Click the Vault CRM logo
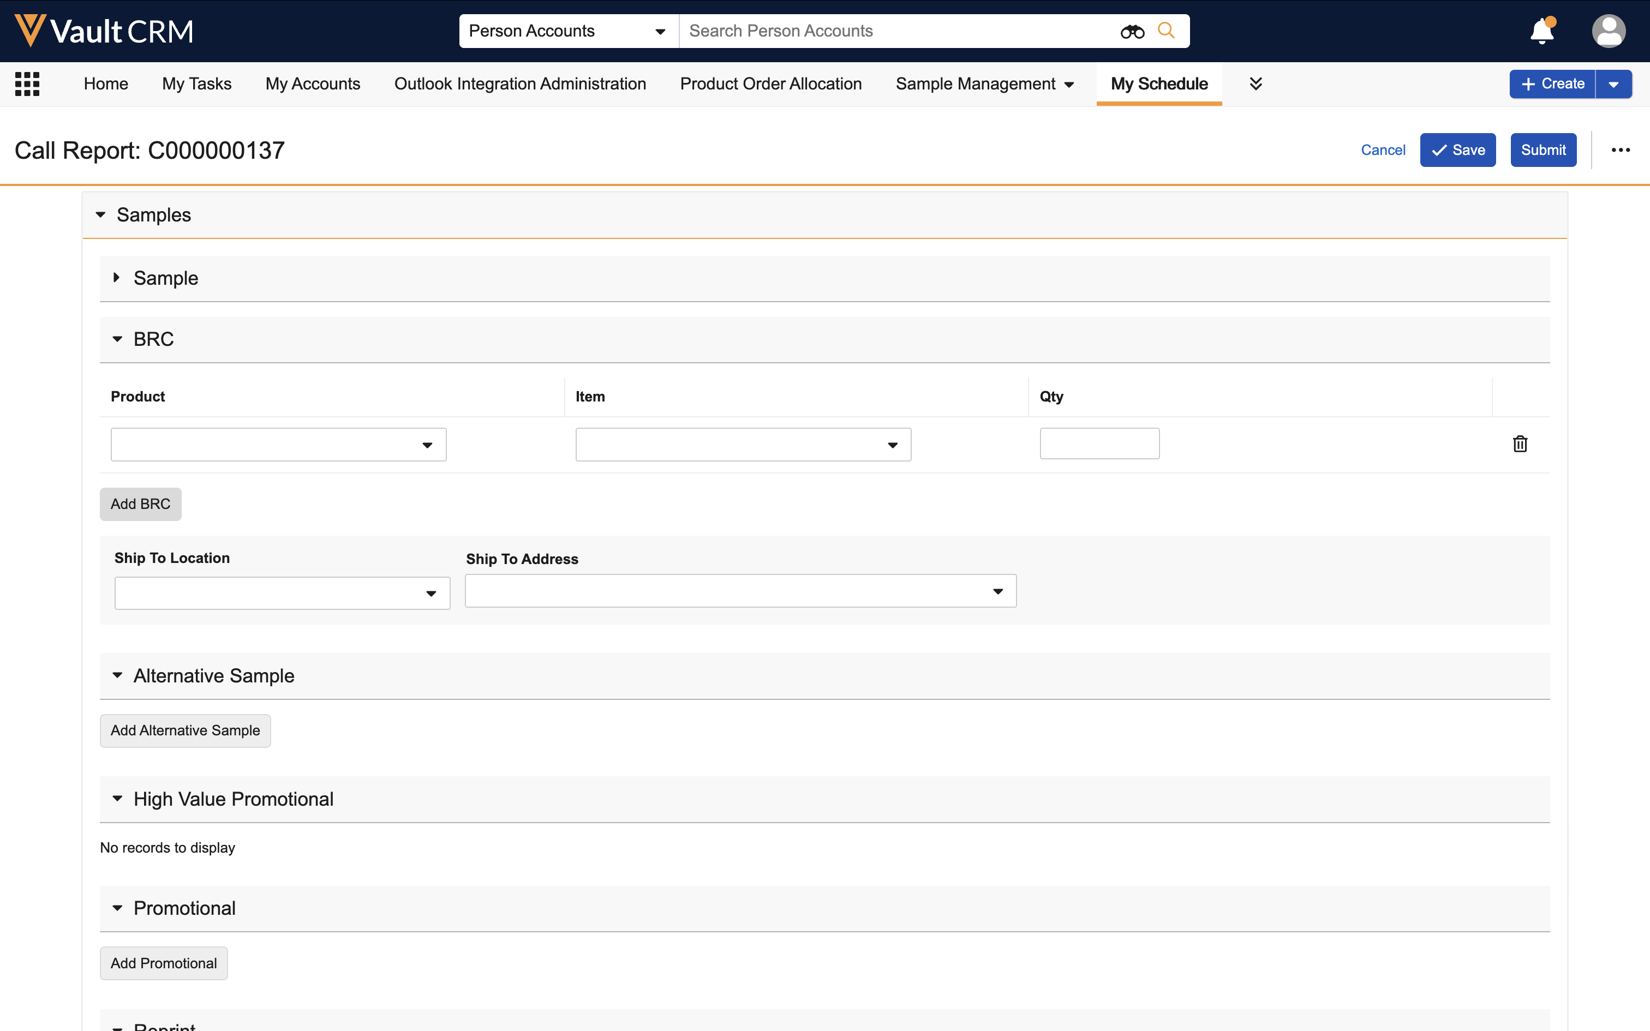Image resolution: width=1650 pixels, height=1031 pixels. 104,32
